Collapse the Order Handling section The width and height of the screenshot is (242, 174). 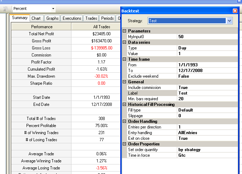[125, 121]
